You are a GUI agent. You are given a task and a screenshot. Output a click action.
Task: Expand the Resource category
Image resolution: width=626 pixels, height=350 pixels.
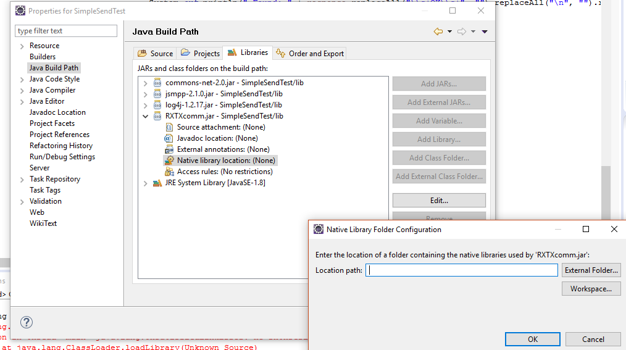point(22,46)
